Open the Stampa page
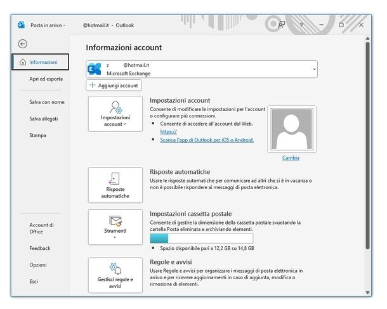The image size is (387, 309). 37,135
